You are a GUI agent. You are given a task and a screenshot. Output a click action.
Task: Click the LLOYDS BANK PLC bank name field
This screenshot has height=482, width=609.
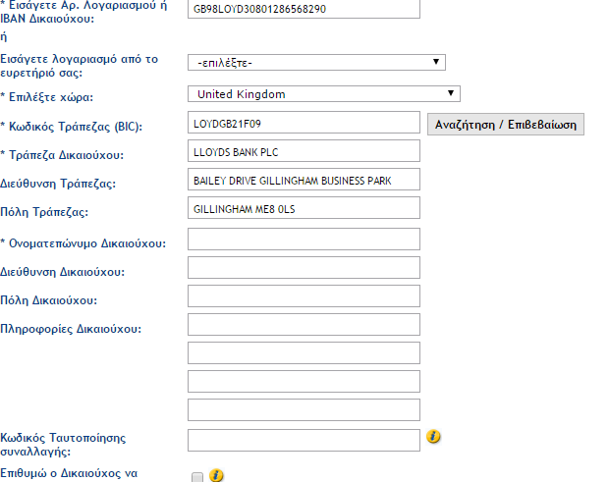[x=304, y=152]
